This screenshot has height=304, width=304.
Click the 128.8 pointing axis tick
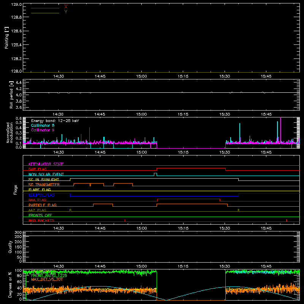point(16,17)
